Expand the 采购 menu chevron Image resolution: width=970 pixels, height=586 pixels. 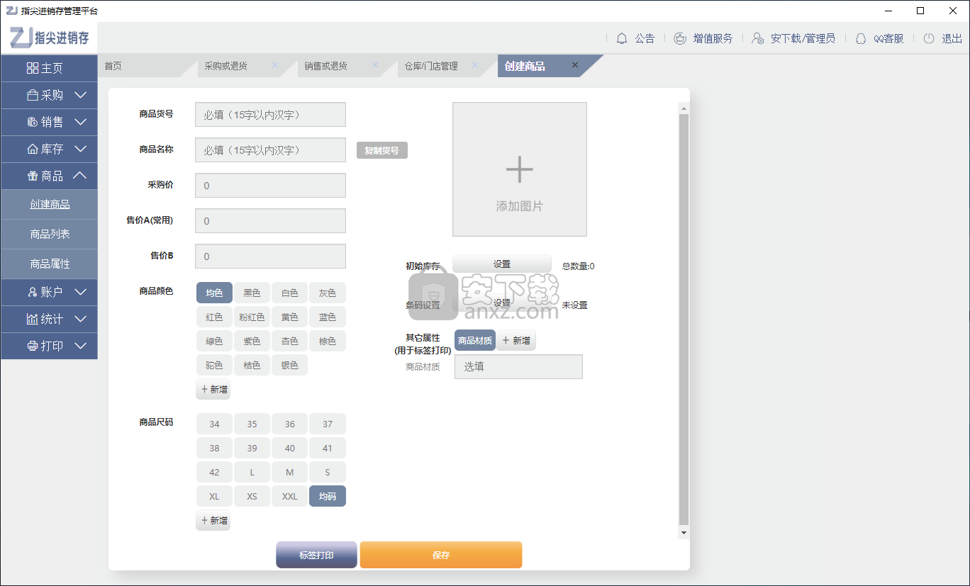80,95
